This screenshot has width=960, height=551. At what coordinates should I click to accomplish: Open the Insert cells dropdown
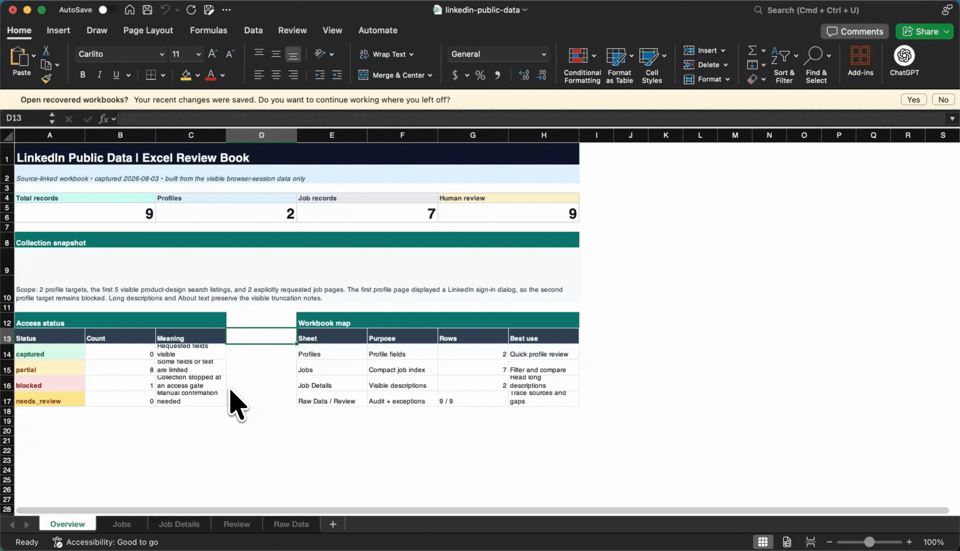click(705, 51)
